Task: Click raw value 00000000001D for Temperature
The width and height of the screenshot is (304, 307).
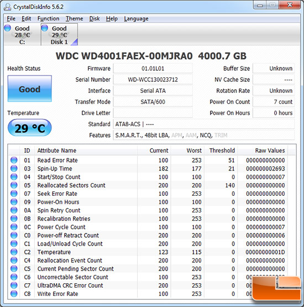Action: (x=265, y=252)
